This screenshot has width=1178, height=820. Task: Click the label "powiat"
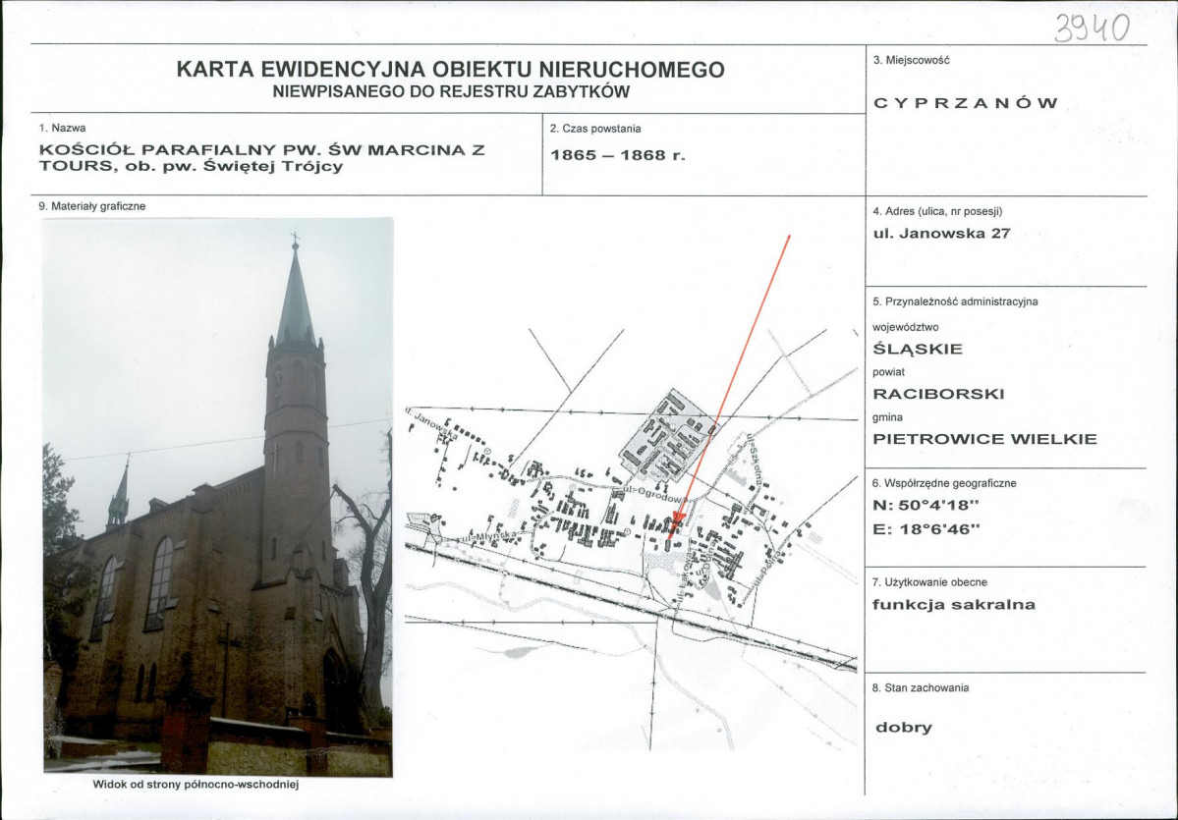[x=889, y=372]
